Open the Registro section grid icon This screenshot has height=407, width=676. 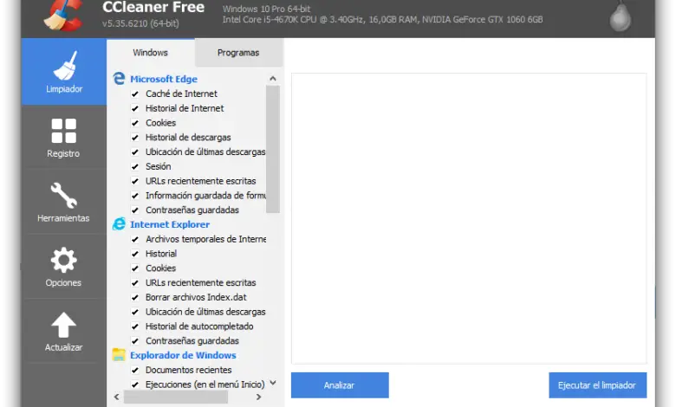(x=64, y=131)
